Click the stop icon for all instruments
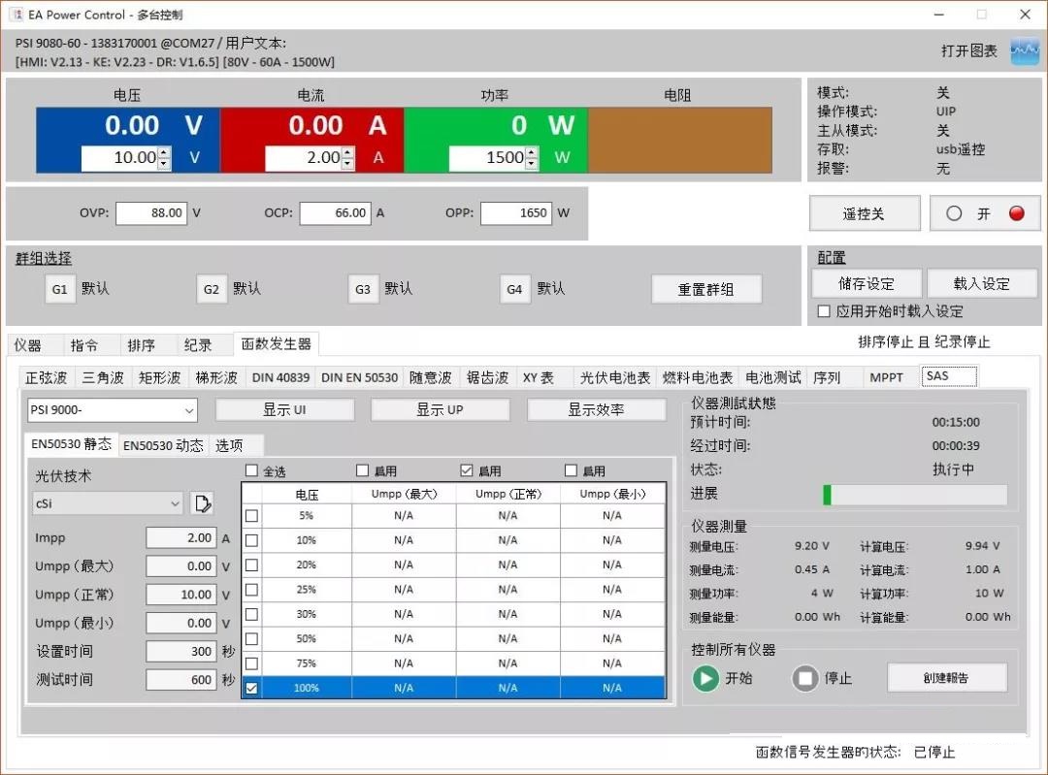The image size is (1048, 775). pyautogui.click(x=804, y=678)
